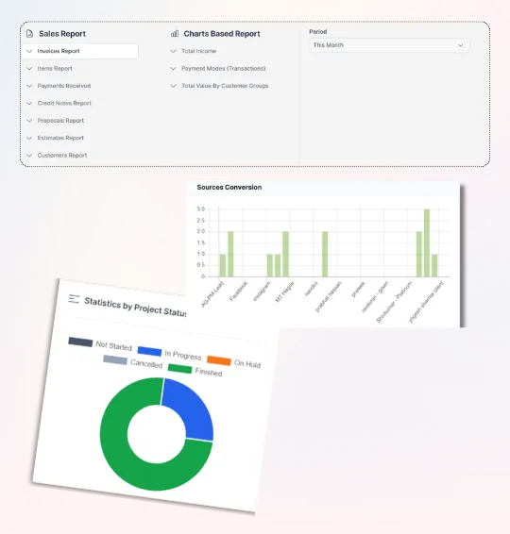Expand the Estimates Report chevron
The image size is (510, 534).
(29, 138)
